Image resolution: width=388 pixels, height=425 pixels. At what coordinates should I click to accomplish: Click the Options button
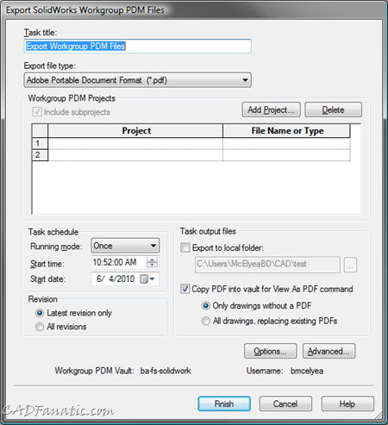click(x=271, y=351)
